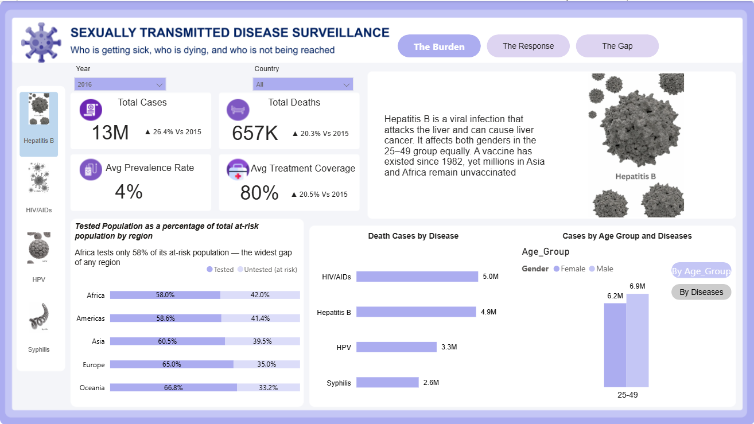The height and width of the screenshot is (424, 754).
Task: Click the Age_Group chart heading
Action: [546, 251]
